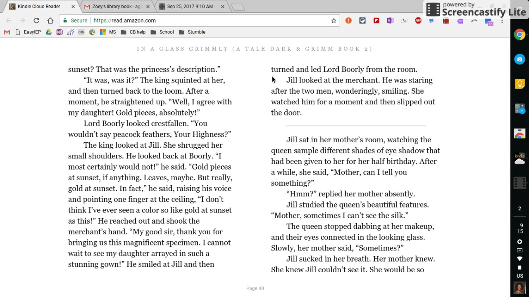Open Gmail from the bookmarks bar

7,32
